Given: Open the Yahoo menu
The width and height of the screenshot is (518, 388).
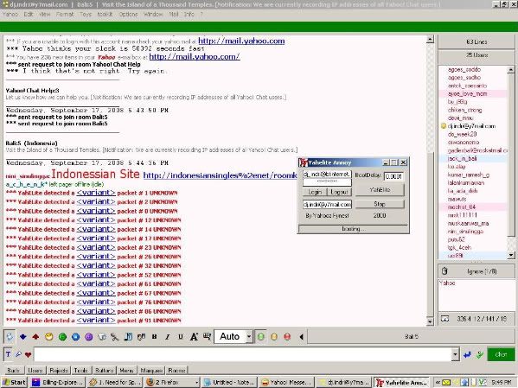Looking at the screenshot, I should point(10,14).
